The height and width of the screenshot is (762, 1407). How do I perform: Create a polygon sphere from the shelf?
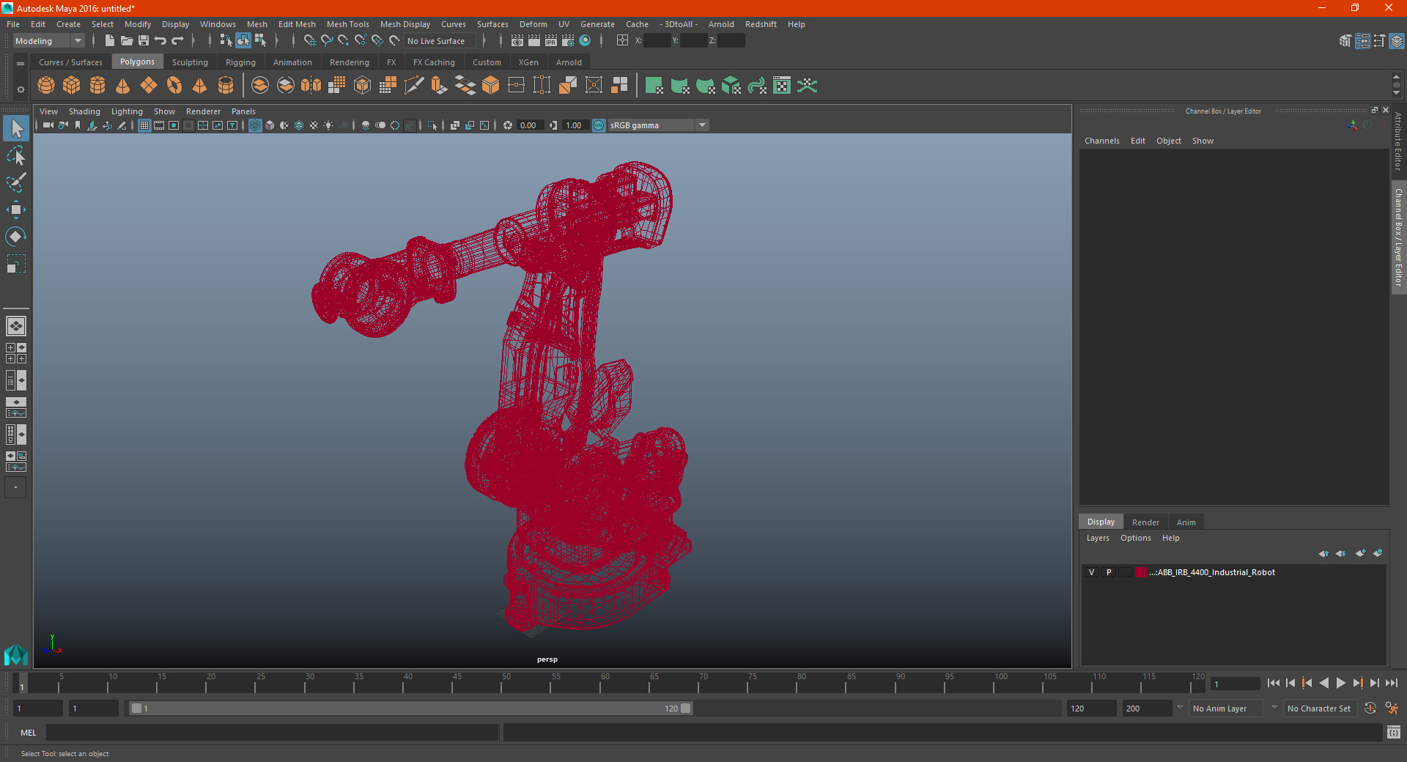(x=46, y=86)
